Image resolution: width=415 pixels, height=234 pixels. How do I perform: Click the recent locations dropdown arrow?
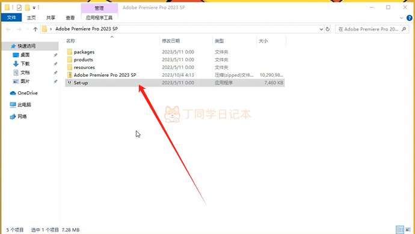click(x=28, y=29)
